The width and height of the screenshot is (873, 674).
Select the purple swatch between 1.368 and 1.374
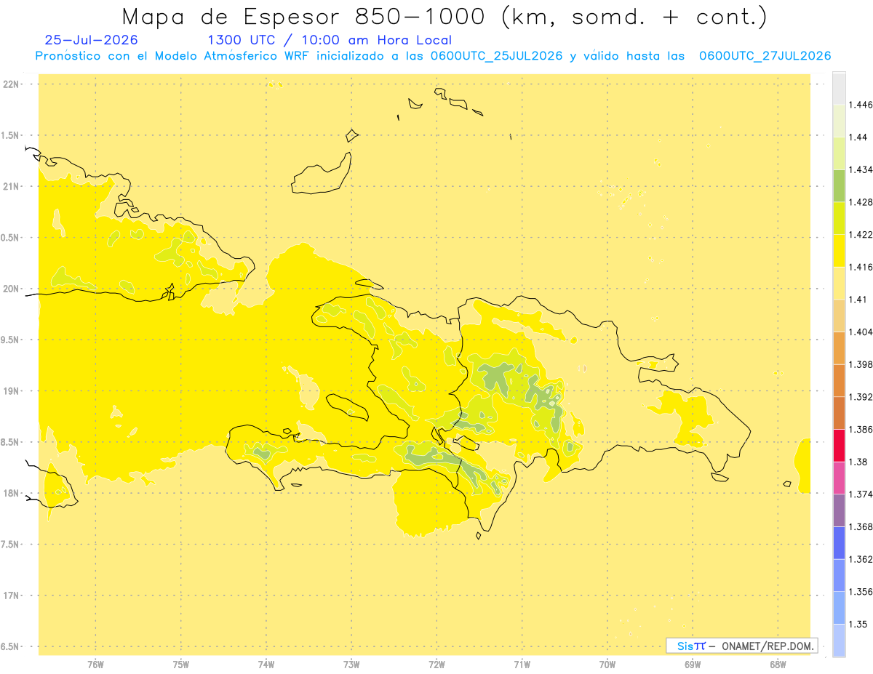[839, 510]
